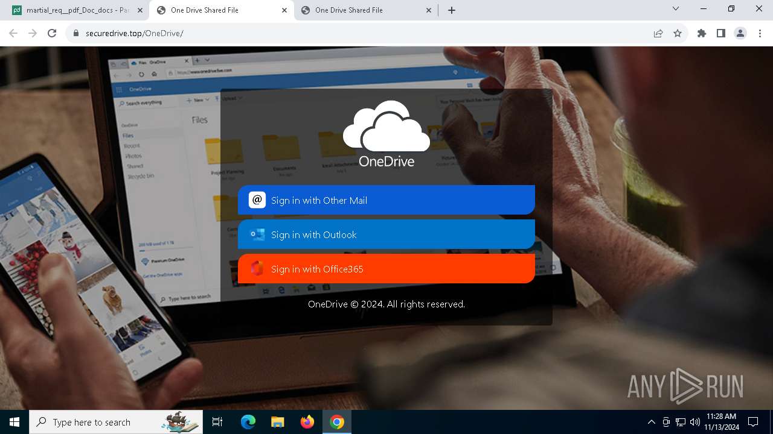773x434 pixels.
Task: Open the Extensions puzzle icon
Action: click(702, 33)
